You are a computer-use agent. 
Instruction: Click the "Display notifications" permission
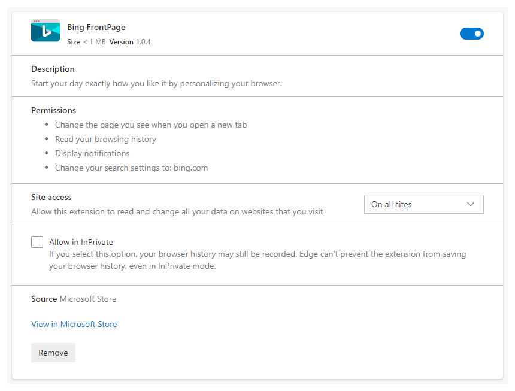coord(92,153)
